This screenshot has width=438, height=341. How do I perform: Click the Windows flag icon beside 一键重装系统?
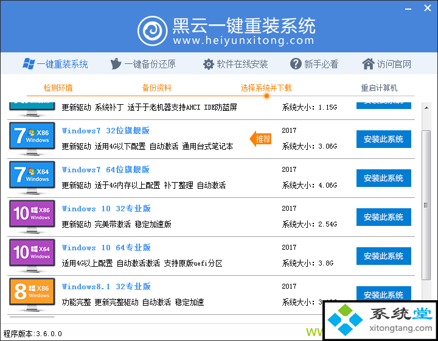tap(29, 64)
